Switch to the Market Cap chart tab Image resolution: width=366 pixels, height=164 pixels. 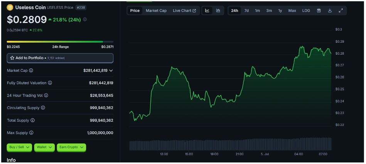pyautogui.click(x=156, y=11)
